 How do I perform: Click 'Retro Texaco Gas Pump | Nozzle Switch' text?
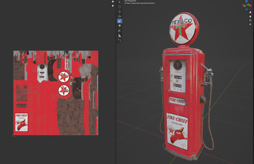point(141,3)
